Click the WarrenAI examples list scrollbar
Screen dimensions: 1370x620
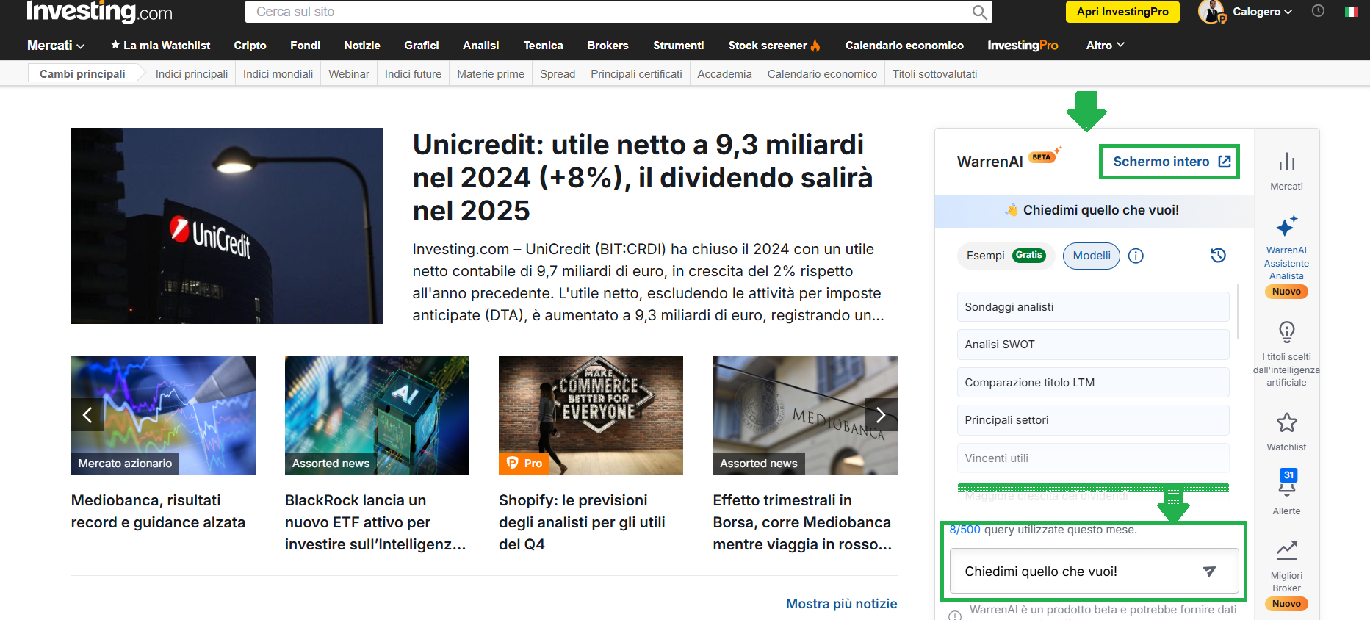(x=1239, y=312)
